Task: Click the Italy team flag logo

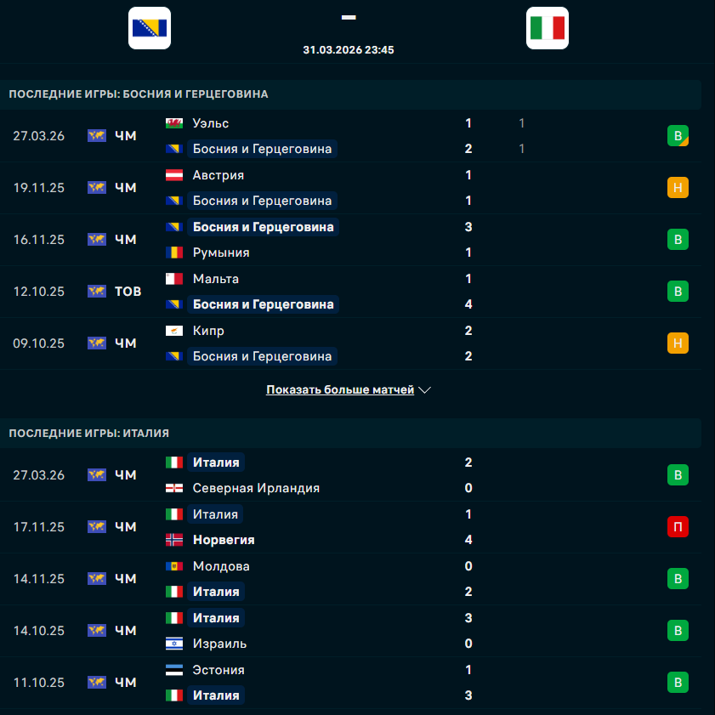Action: click(x=547, y=28)
